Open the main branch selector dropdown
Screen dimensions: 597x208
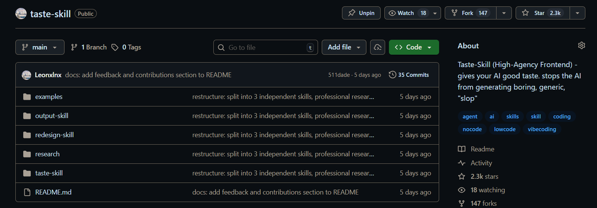pos(40,47)
